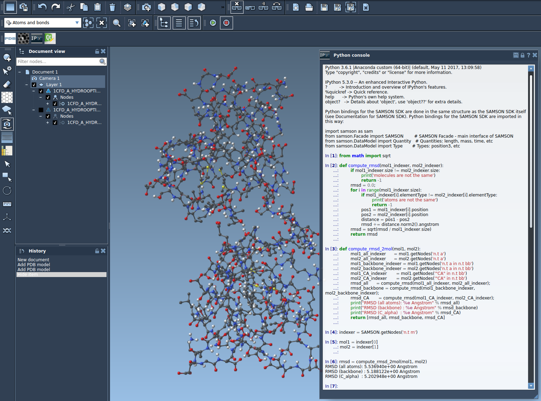This screenshot has width=541, height=401.
Task: Open the periodic table tool
Action: [7, 151]
